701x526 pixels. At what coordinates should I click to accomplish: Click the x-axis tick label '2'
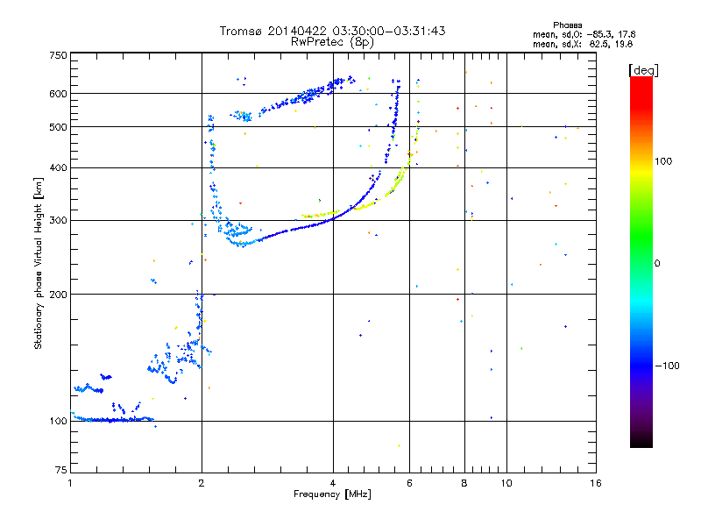point(202,483)
